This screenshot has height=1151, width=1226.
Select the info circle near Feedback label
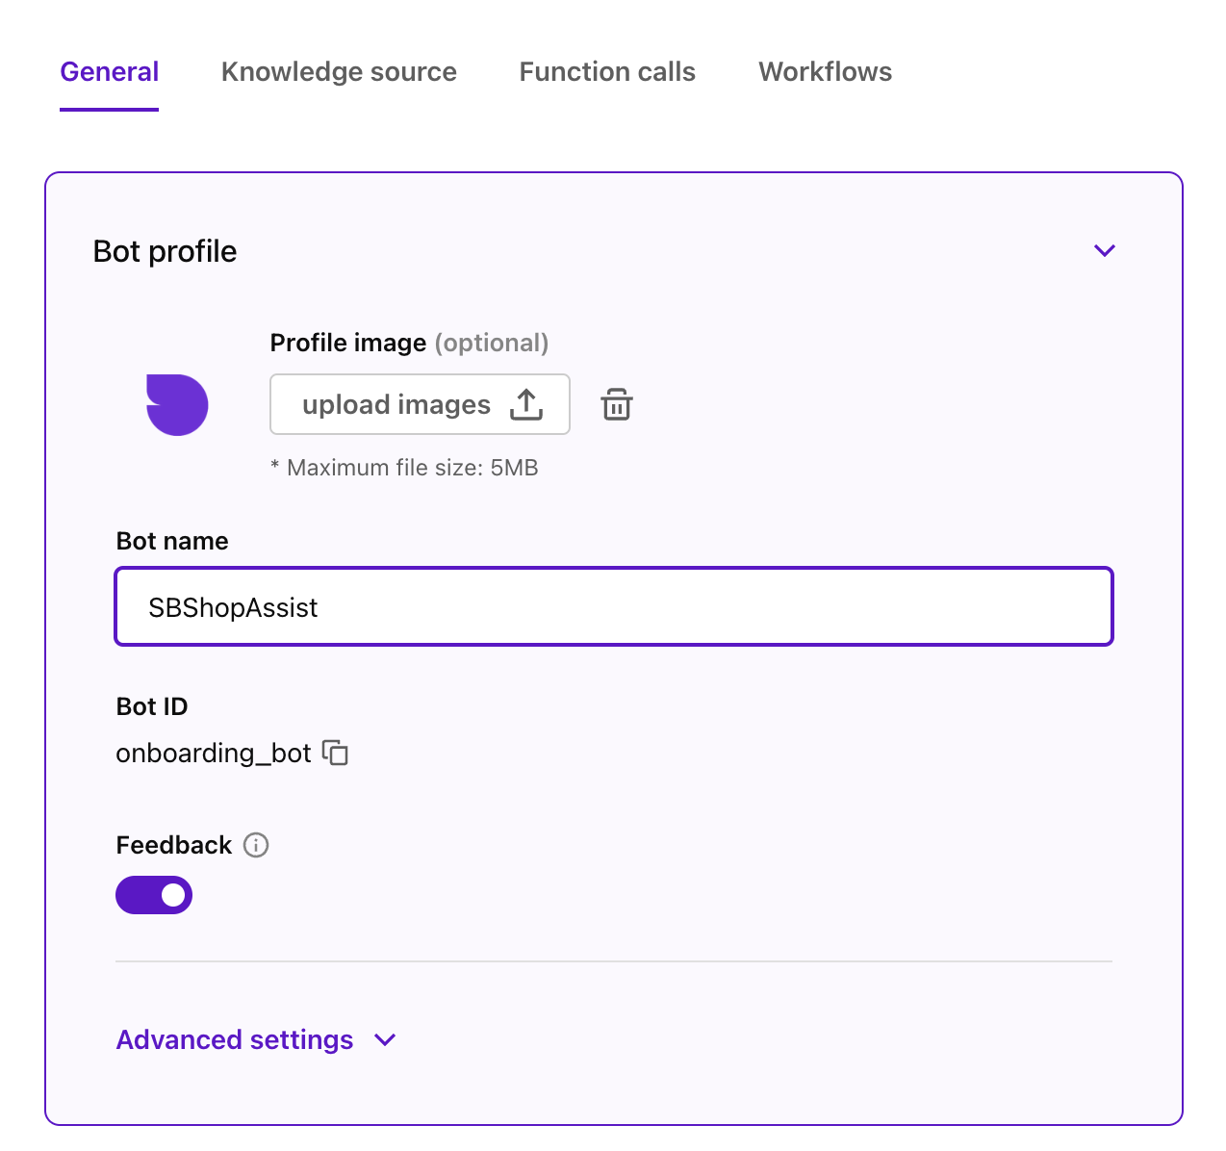pos(255,845)
